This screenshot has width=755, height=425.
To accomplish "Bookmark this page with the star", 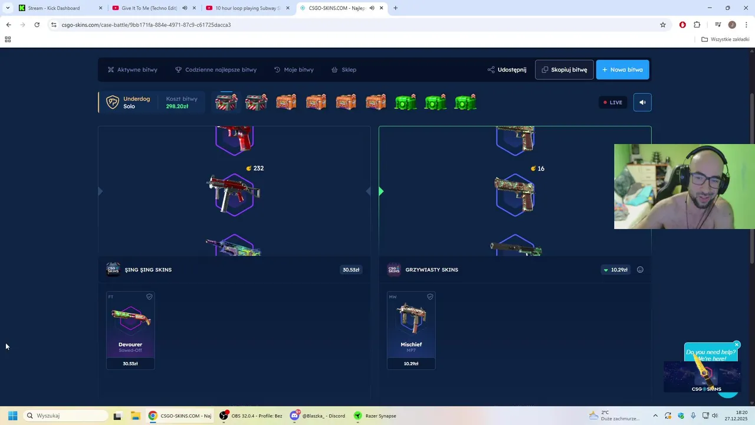I will (663, 25).
